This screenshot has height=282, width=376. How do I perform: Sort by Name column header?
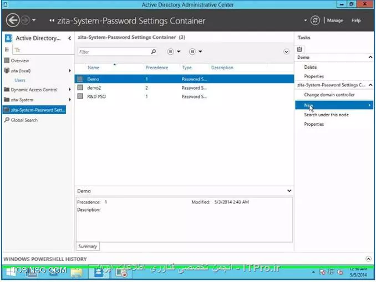pos(94,68)
